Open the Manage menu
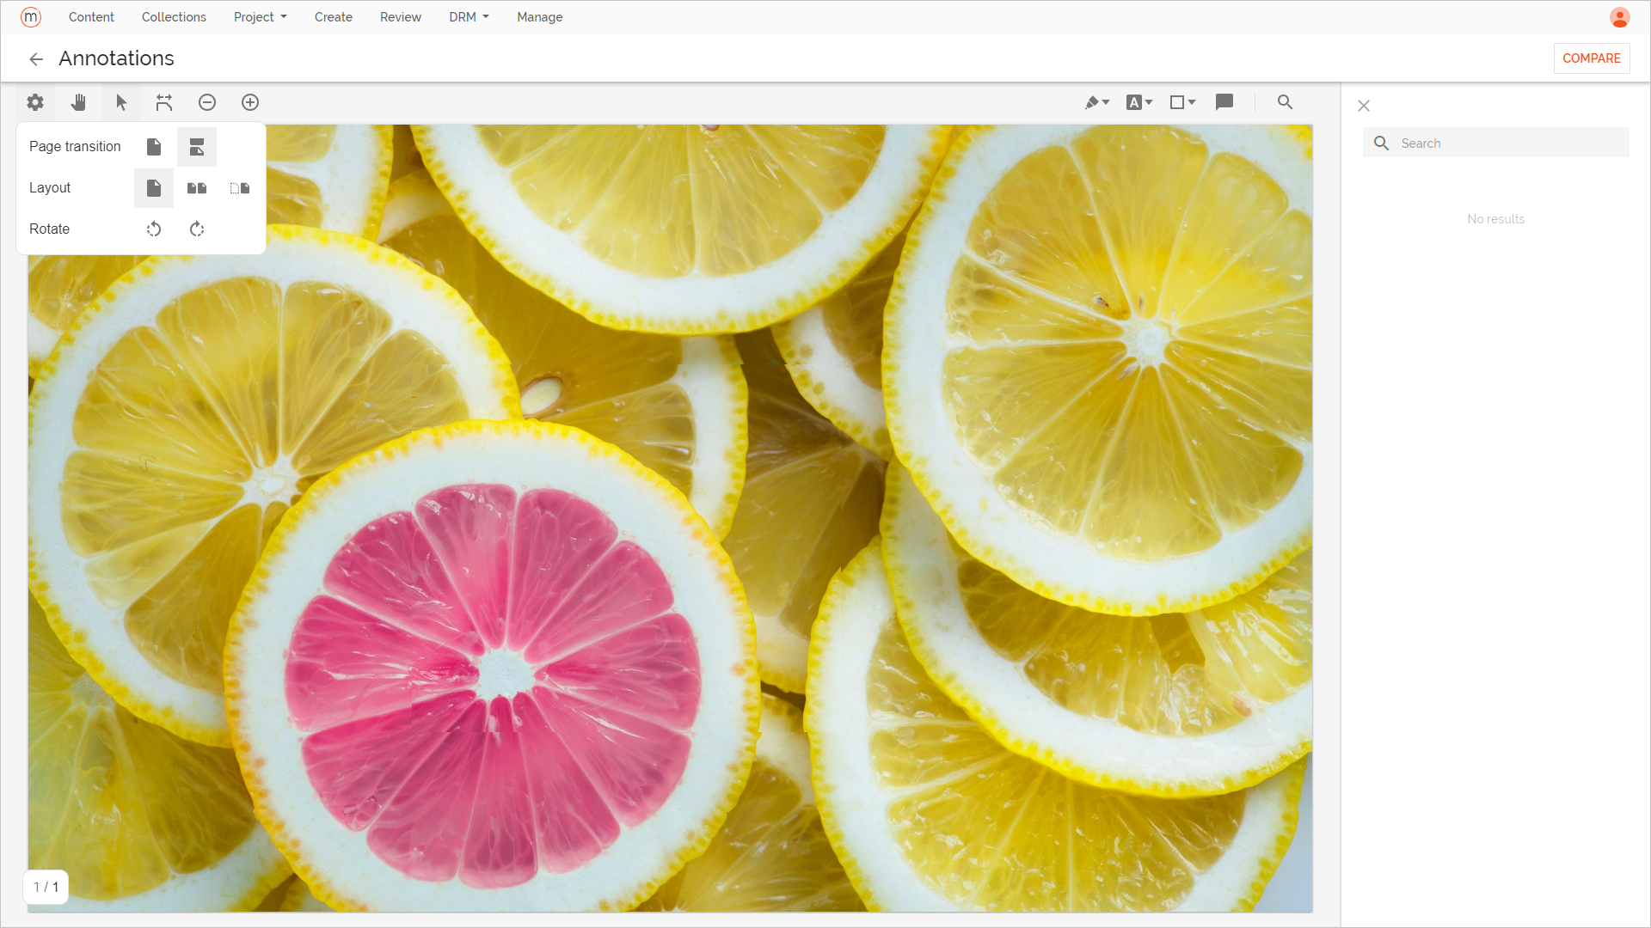 [x=540, y=17]
